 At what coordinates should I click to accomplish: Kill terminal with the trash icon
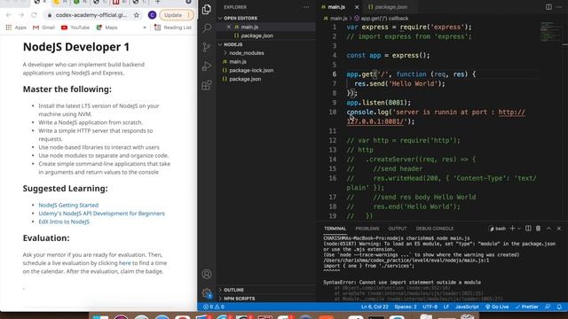click(x=539, y=229)
